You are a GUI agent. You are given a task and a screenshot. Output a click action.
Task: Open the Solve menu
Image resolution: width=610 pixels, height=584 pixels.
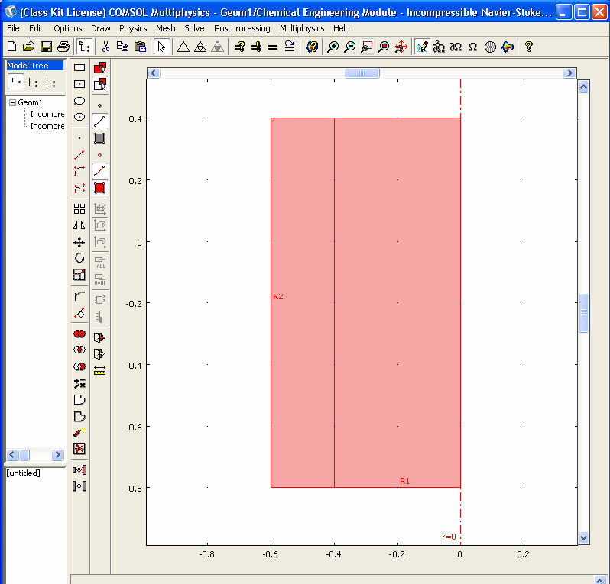(194, 28)
